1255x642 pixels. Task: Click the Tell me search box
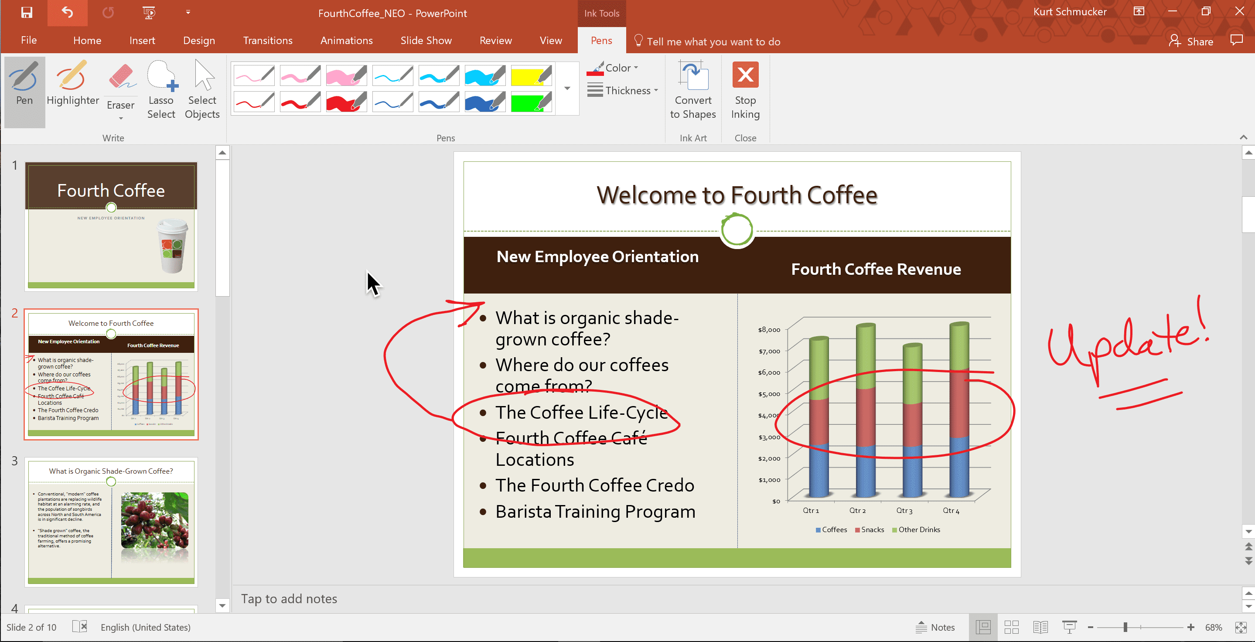pos(707,41)
